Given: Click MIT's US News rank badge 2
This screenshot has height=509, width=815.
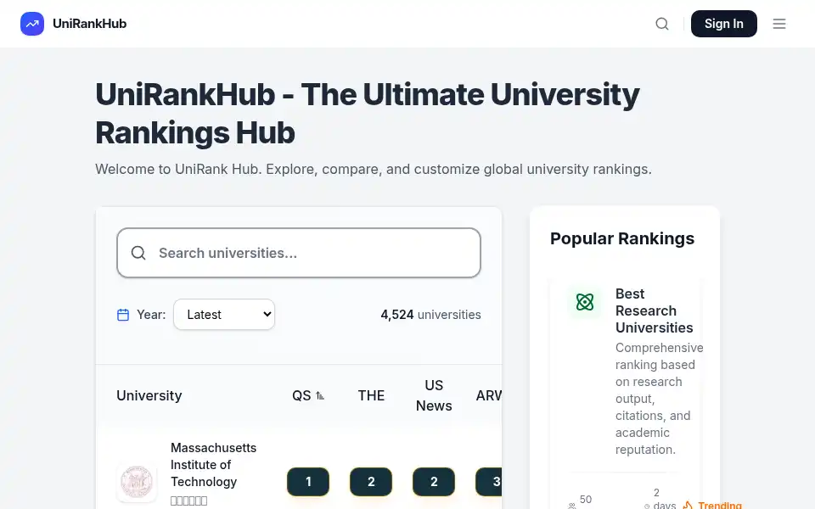Looking at the screenshot, I should coord(434,482).
